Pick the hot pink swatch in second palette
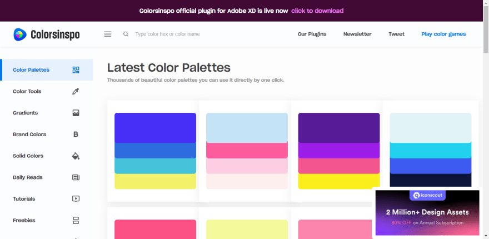489x239 pixels. (x=247, y=151)
